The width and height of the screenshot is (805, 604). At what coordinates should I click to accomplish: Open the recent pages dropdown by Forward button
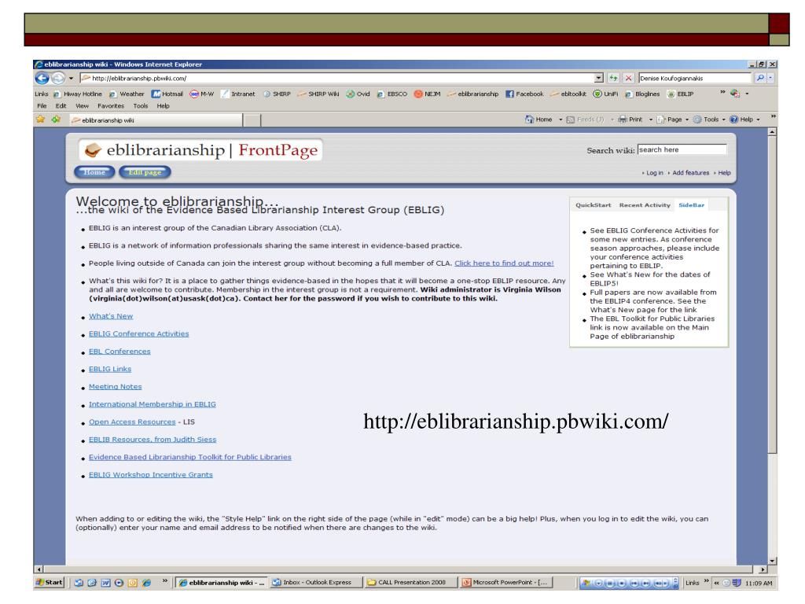71,79
